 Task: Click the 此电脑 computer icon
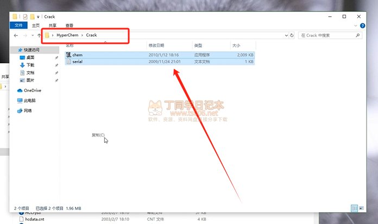click(x=20, y=101)
